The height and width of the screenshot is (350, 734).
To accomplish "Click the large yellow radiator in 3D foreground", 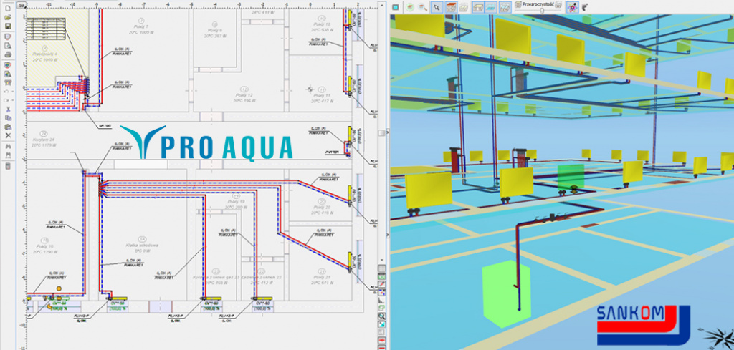I will pyautogui.click(x=429, y=190).
